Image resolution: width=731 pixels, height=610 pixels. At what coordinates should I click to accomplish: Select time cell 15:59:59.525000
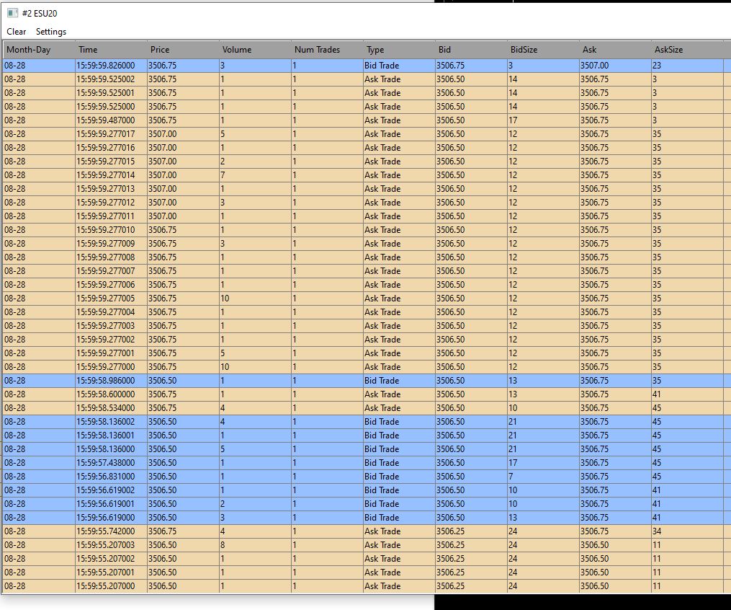click(110, 107)
